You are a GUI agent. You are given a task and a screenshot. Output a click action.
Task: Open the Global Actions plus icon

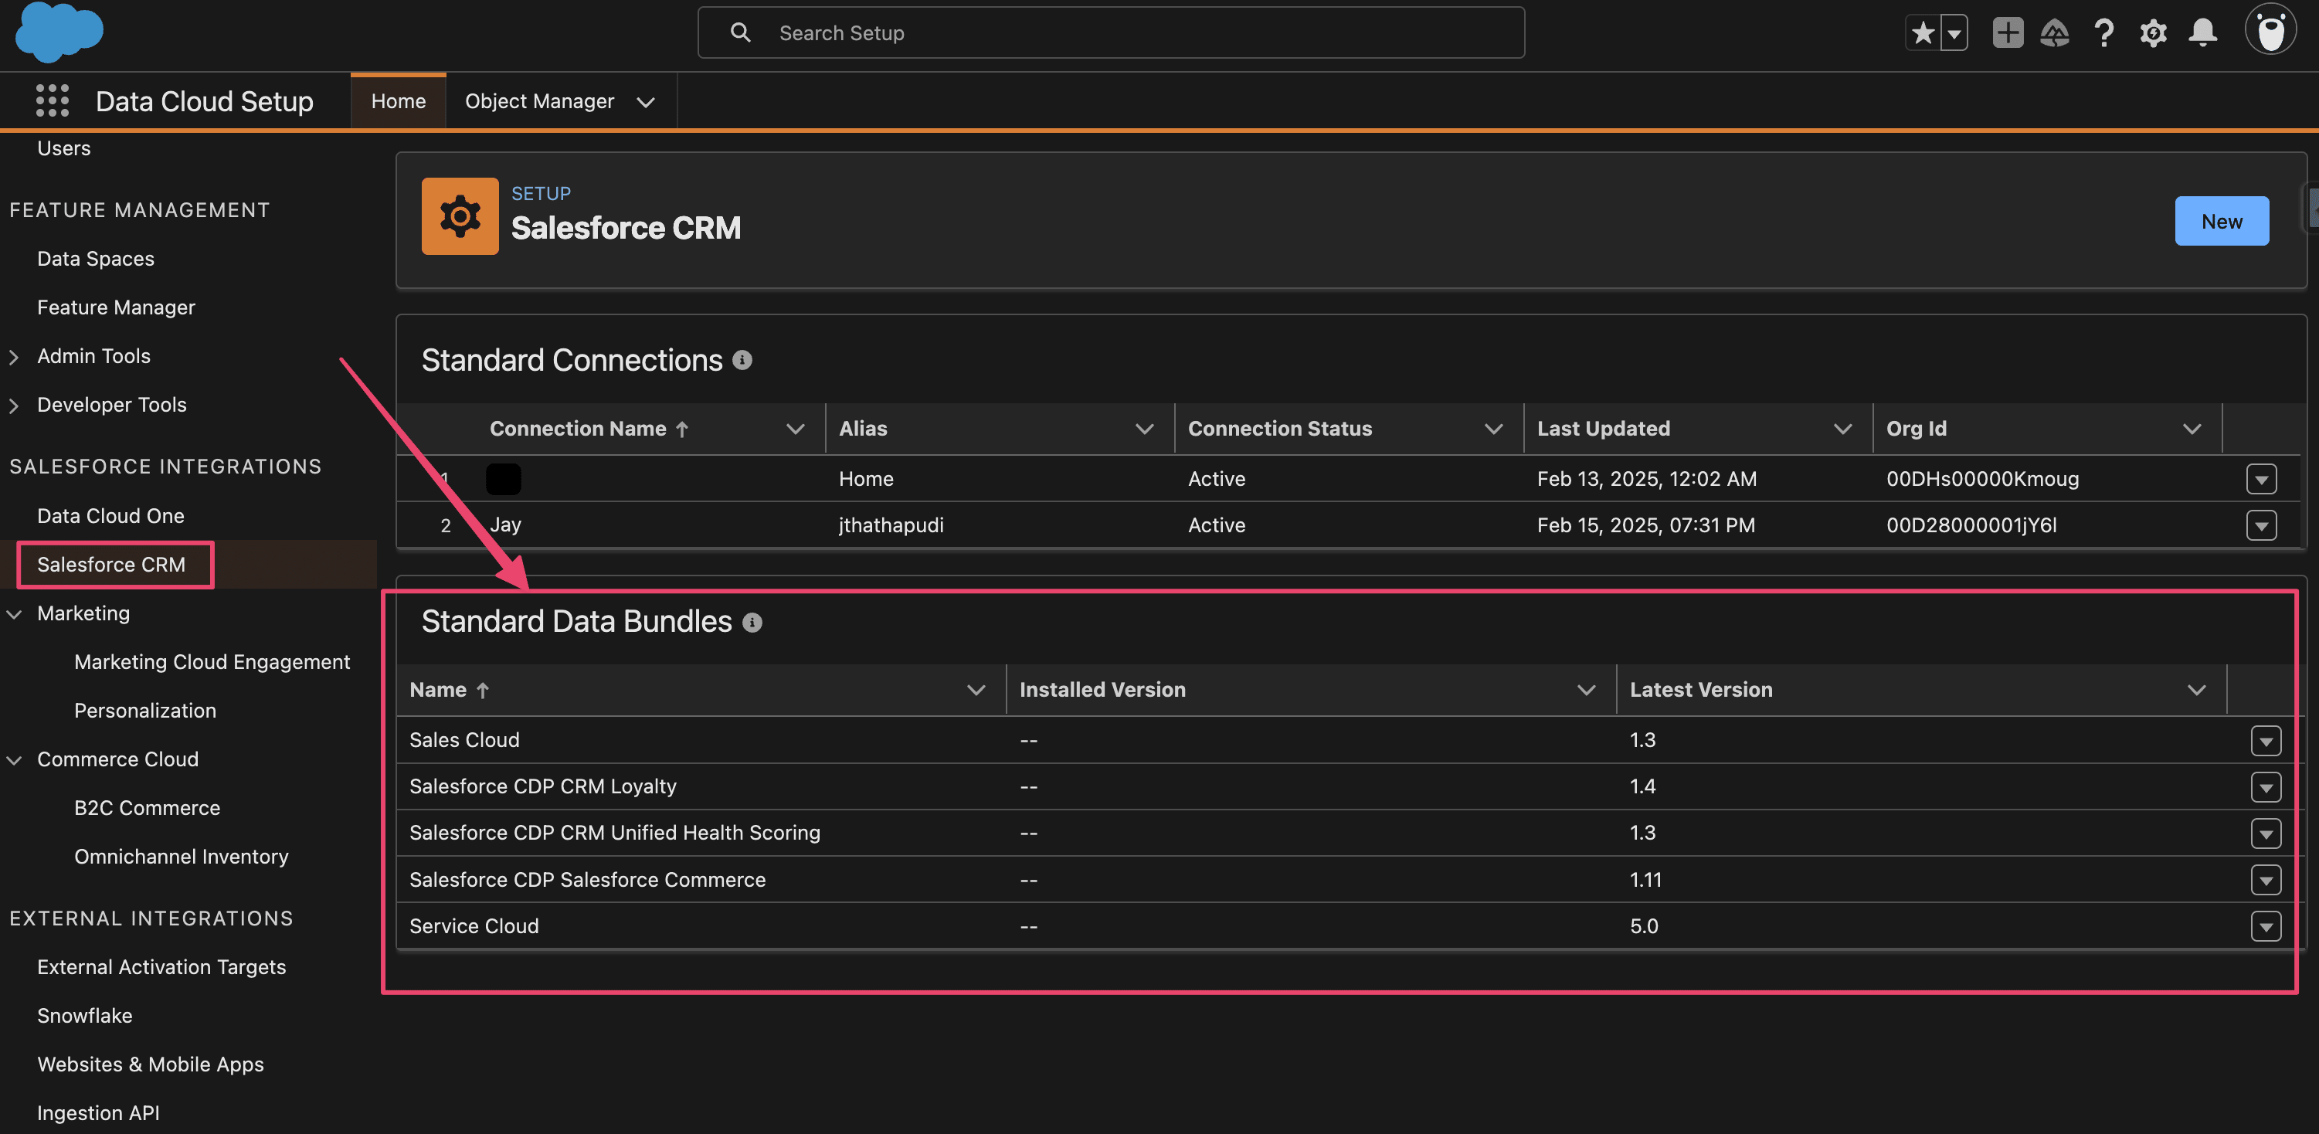pos(2008,33)
